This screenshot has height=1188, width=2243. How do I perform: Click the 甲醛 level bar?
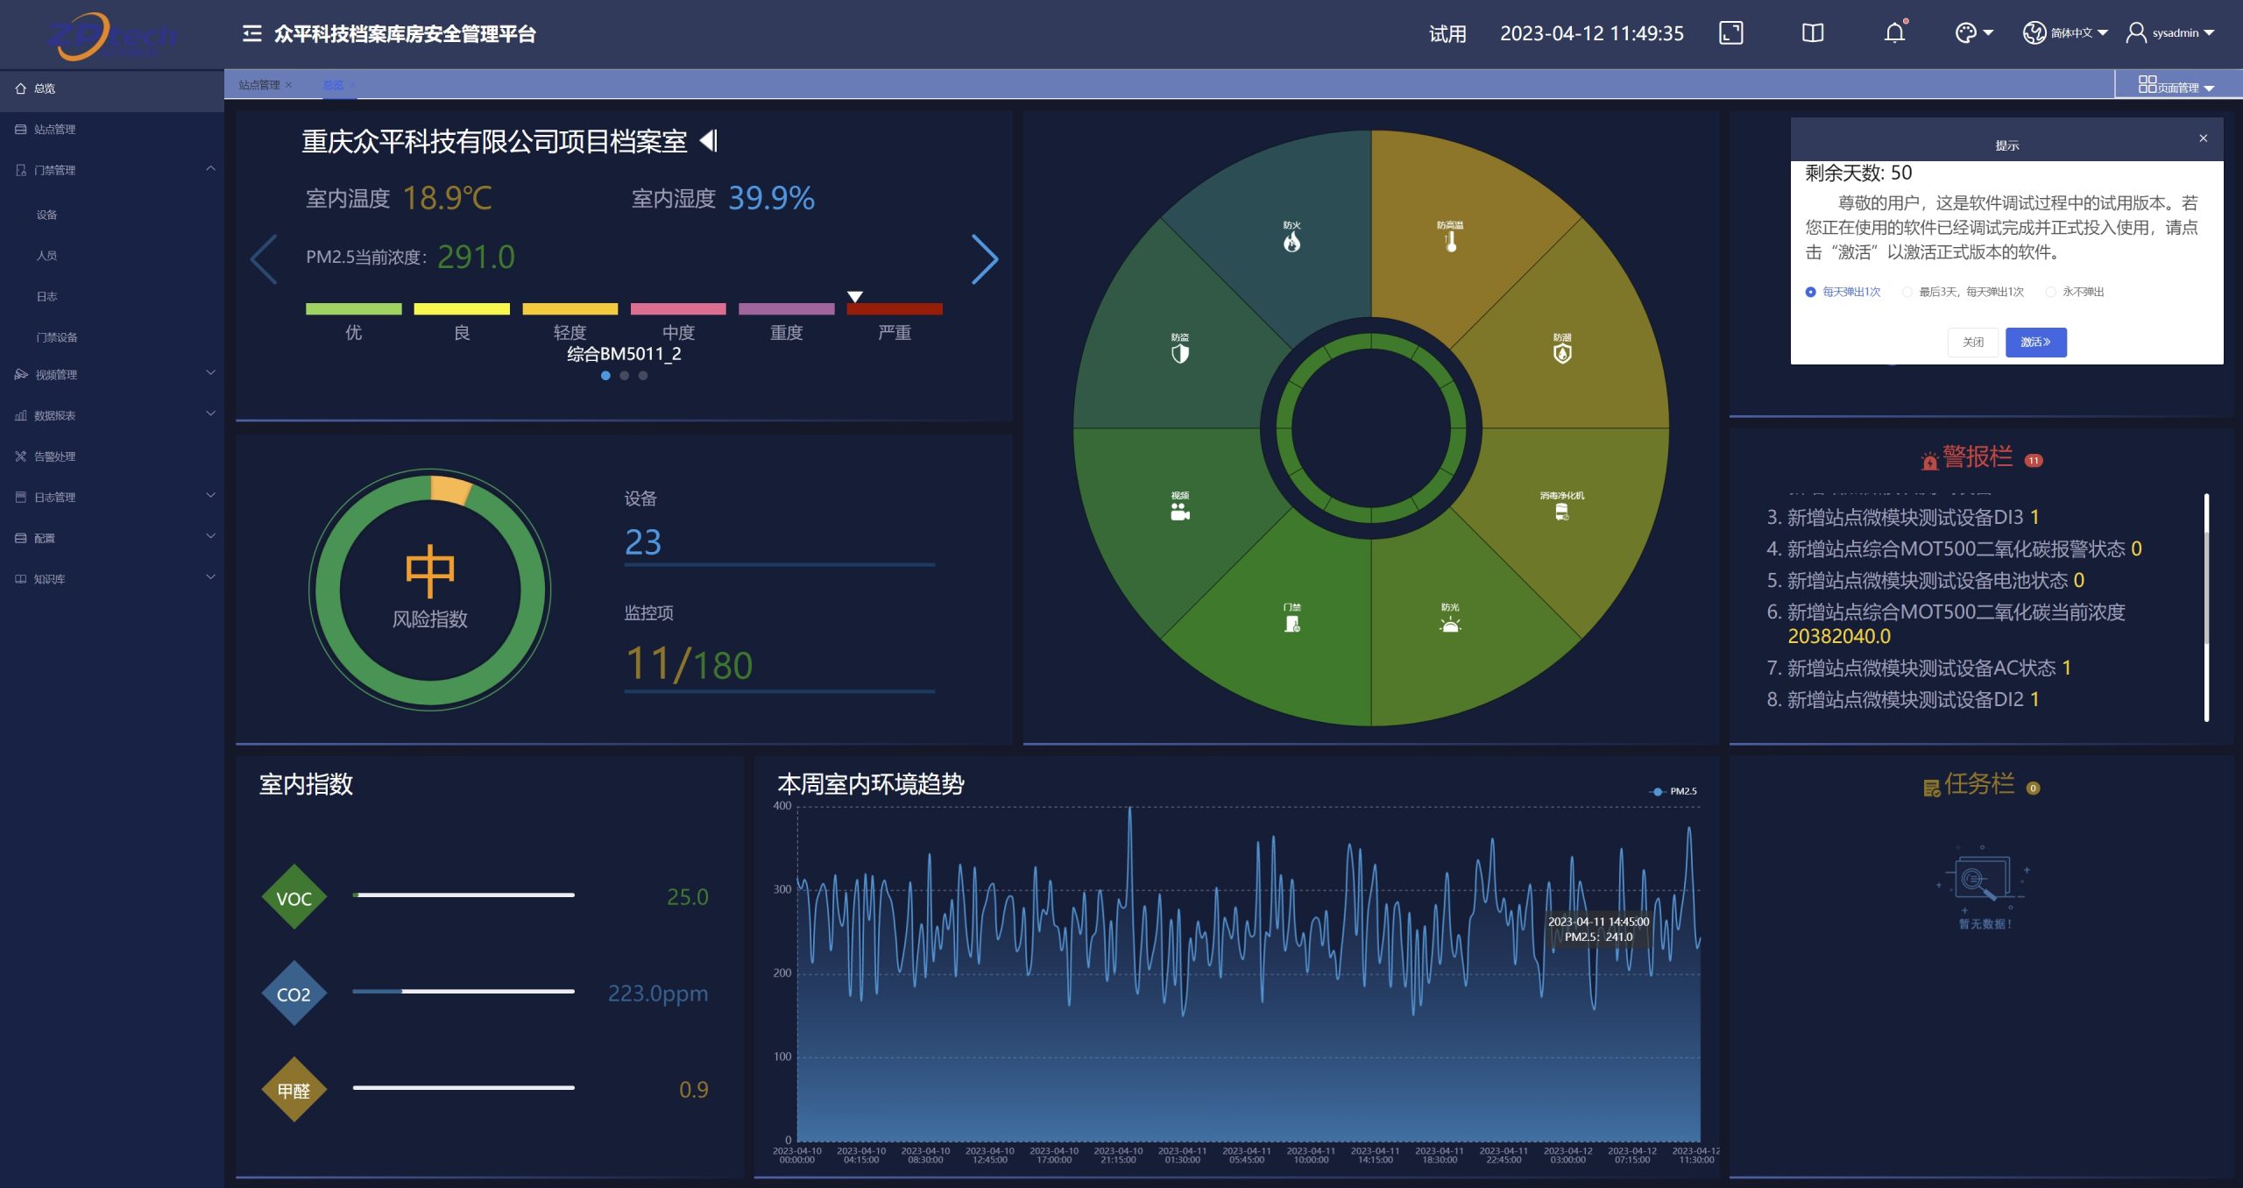(463, 1087)
